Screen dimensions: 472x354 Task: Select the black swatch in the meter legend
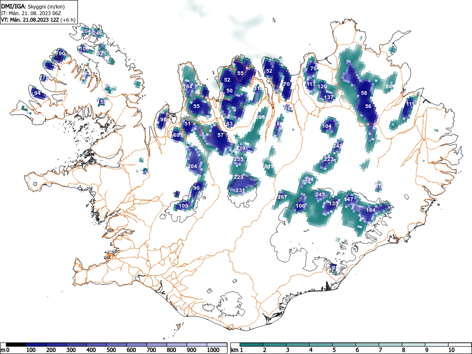(16, 345)
